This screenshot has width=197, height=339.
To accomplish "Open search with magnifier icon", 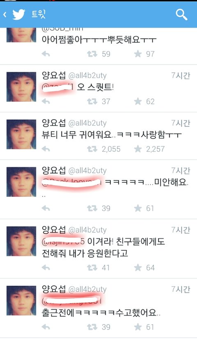I will [x=181, y=15].
